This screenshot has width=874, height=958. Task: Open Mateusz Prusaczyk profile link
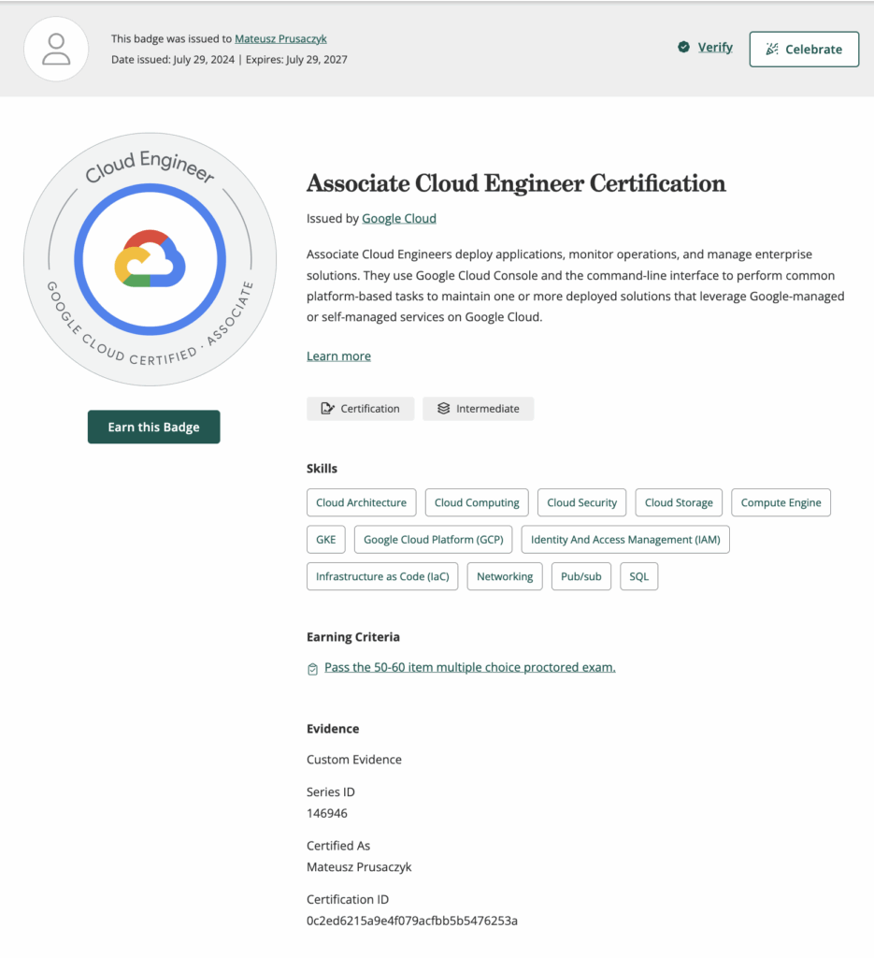pyautogui.click(x=280, y=38)
